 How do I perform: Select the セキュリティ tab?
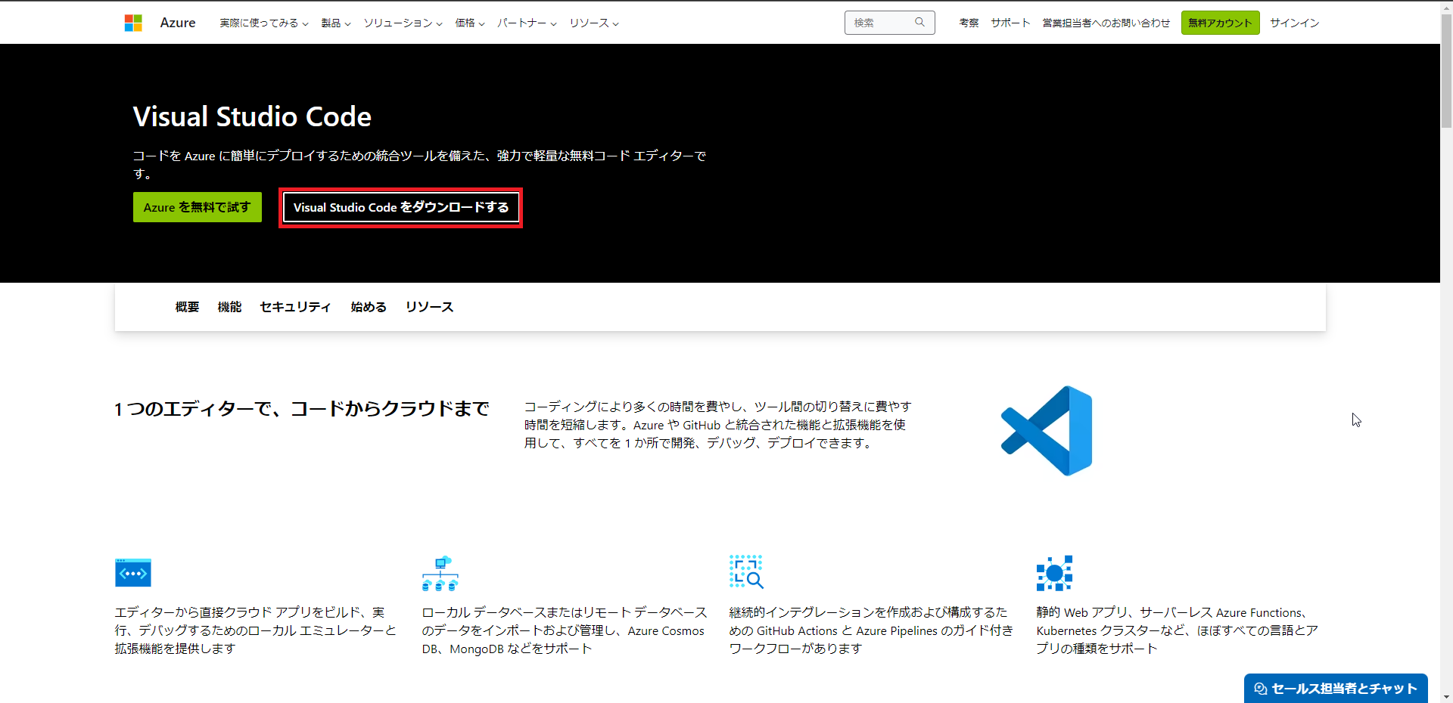tap(295, 307)
